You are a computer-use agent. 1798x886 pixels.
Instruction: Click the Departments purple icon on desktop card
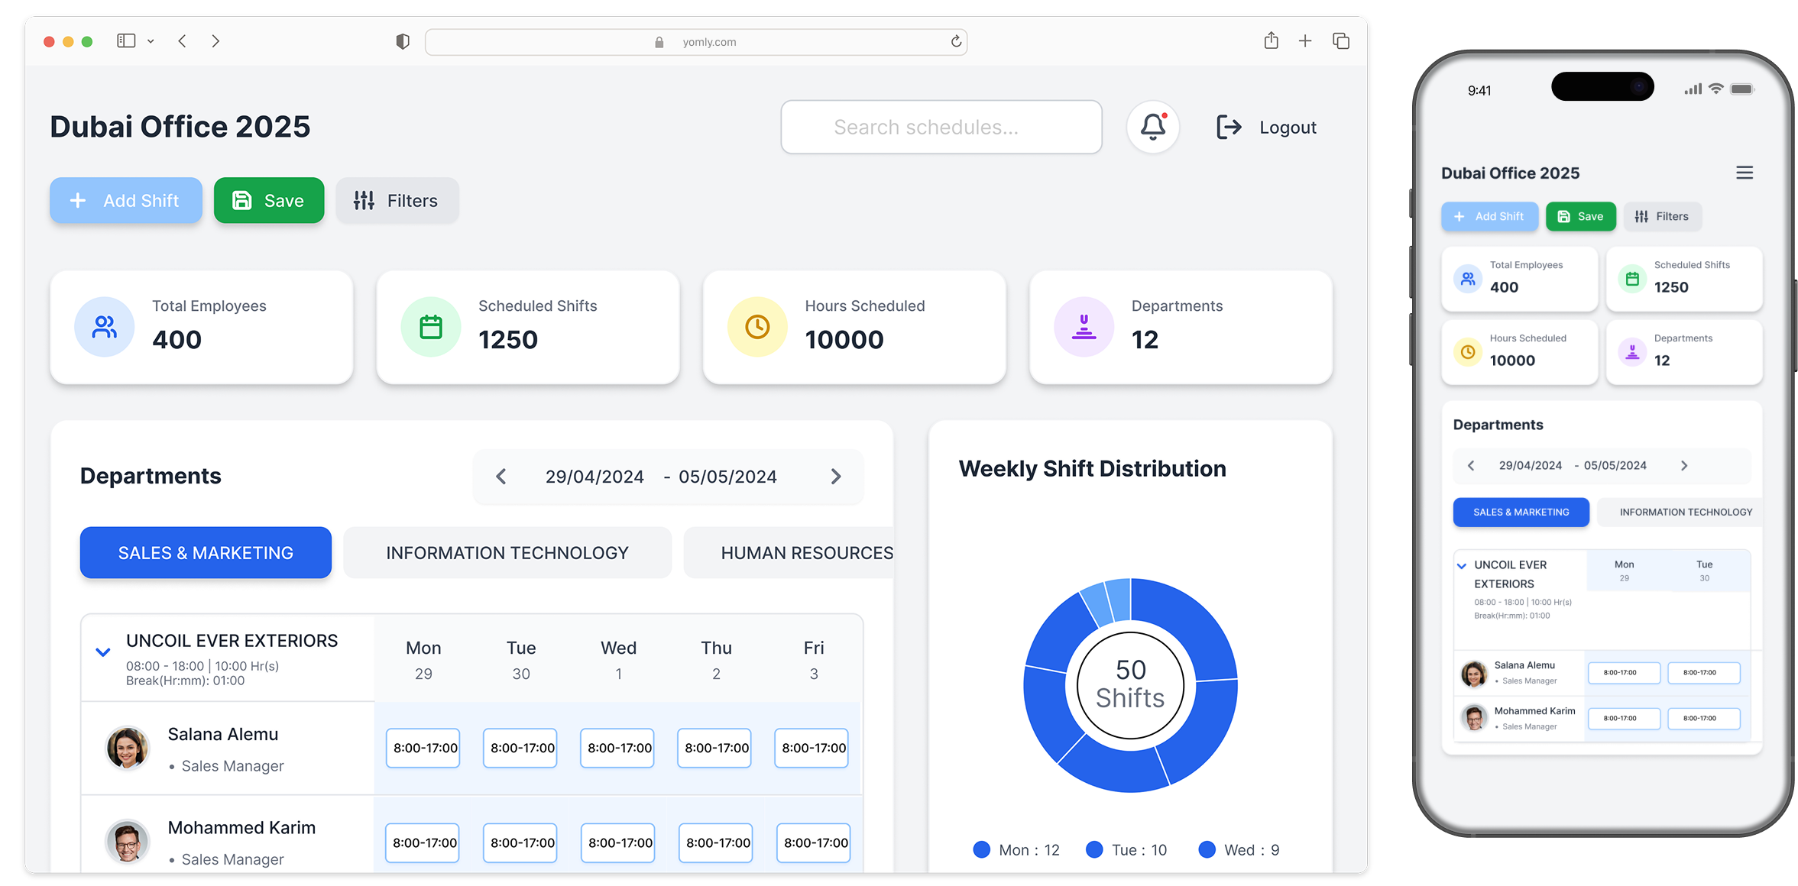pyautogui.click(x=1084, y=327)
